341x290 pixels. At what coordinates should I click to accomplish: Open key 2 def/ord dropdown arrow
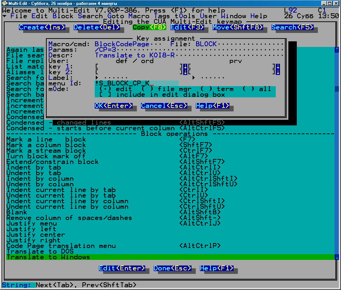click(185, 72)
